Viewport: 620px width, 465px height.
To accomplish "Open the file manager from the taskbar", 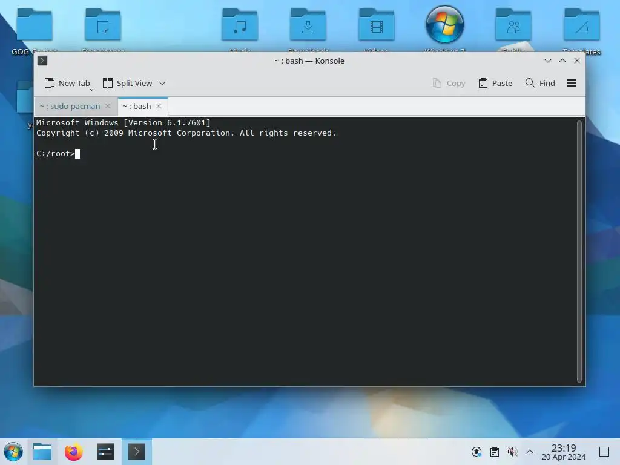I will pyautogui.click(x=42, y=452).
